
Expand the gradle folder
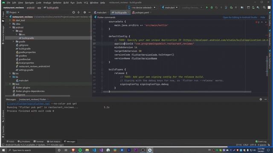pos(13,42)
